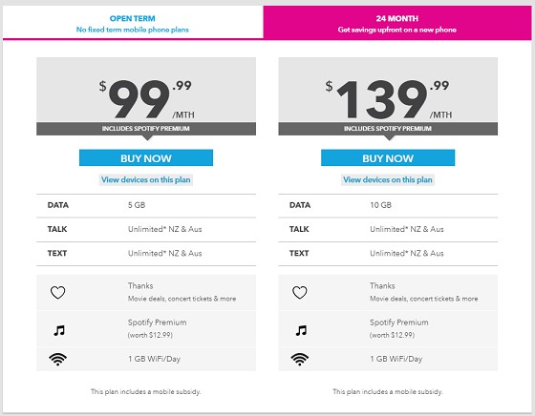Click heart icon in $139.99 plan

(300, 292)
